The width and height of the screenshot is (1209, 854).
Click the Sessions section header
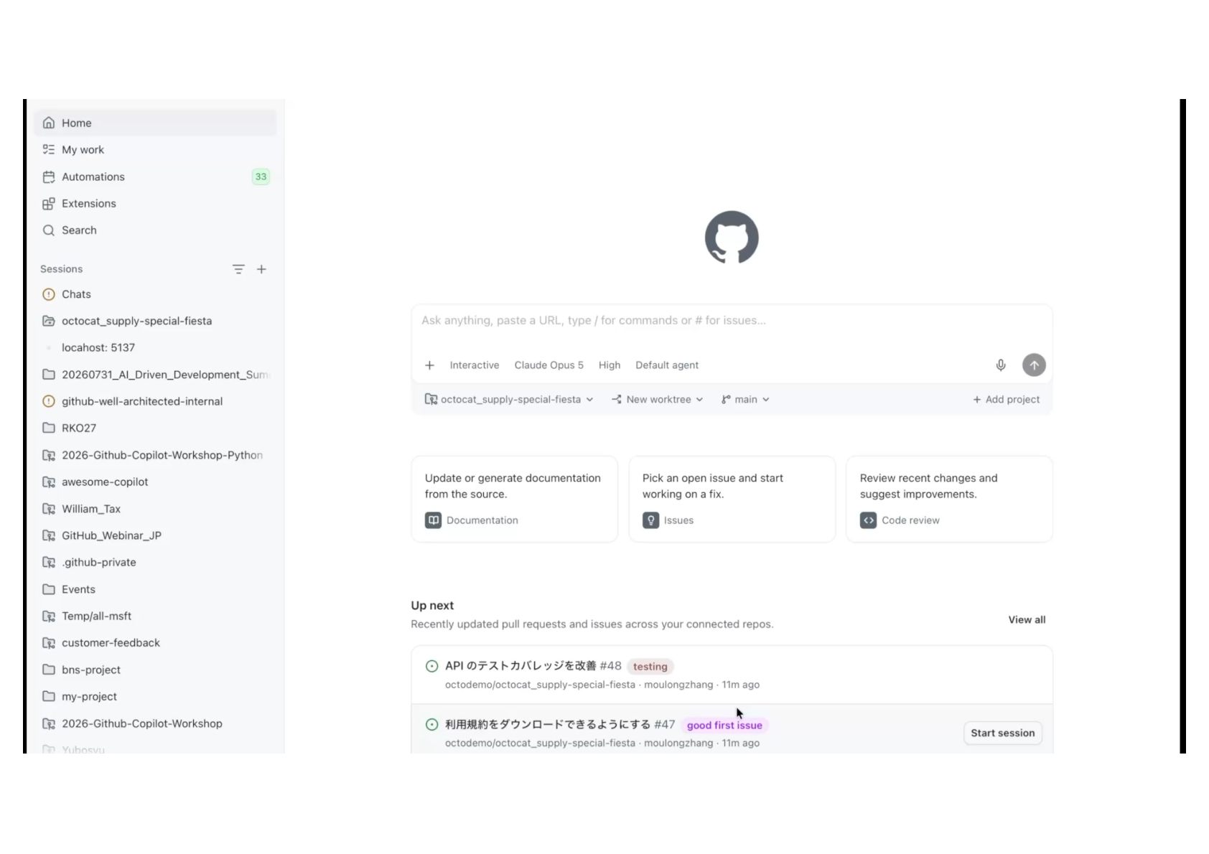[x=61, y=269]
